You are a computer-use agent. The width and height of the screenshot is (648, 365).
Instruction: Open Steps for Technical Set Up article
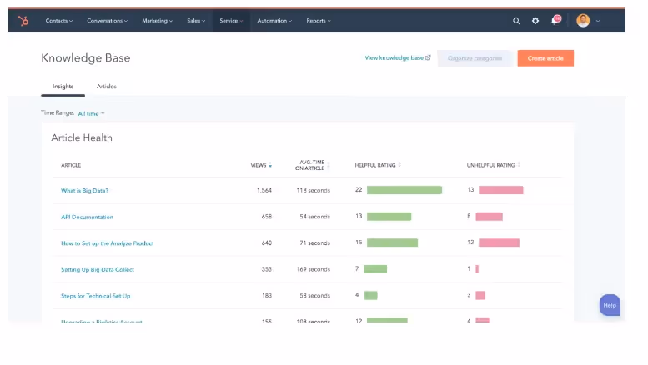(x=95, y=296)
